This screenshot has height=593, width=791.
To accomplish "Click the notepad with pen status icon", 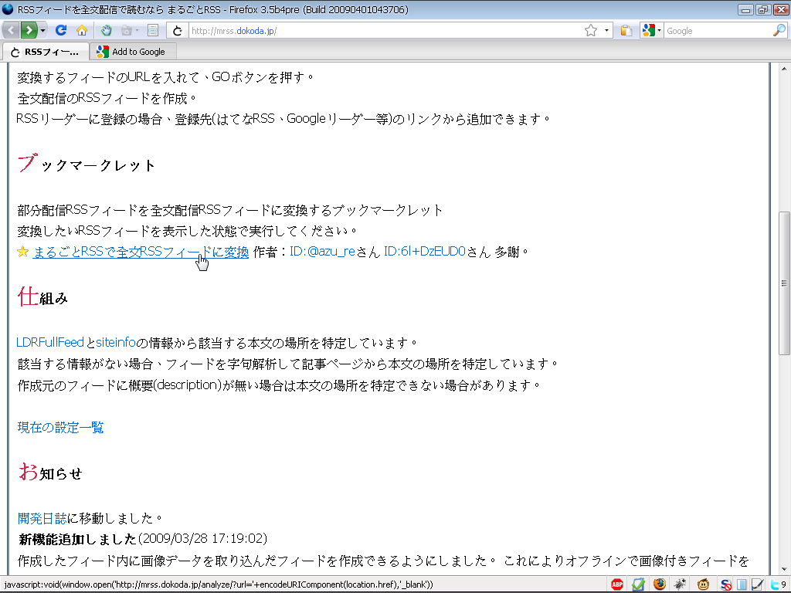I will tap(757, 585).
